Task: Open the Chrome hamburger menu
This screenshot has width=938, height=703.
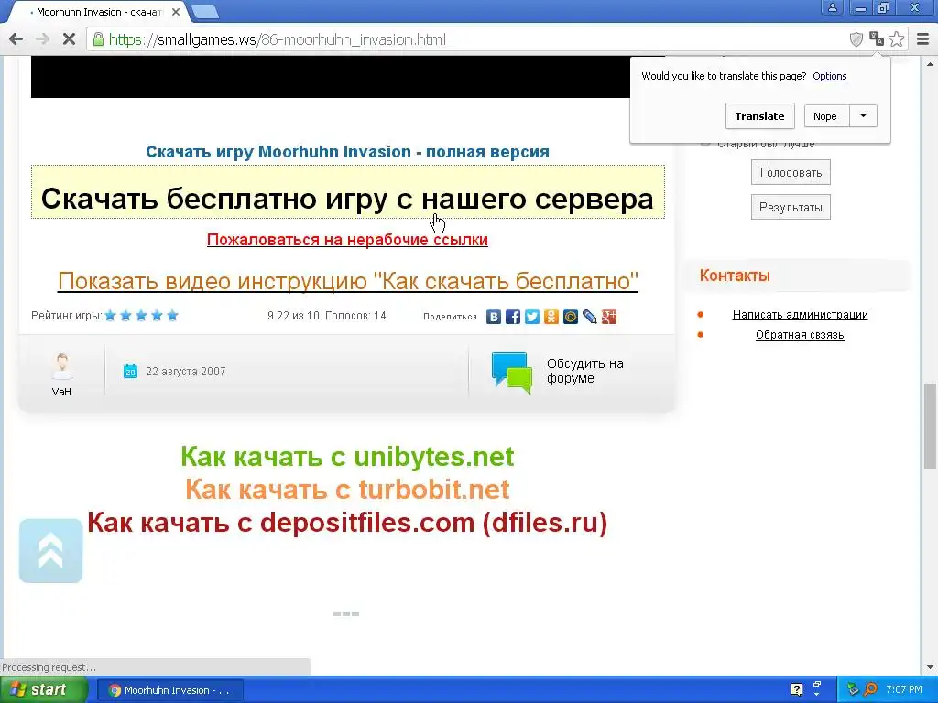Action: coord(923,39)
